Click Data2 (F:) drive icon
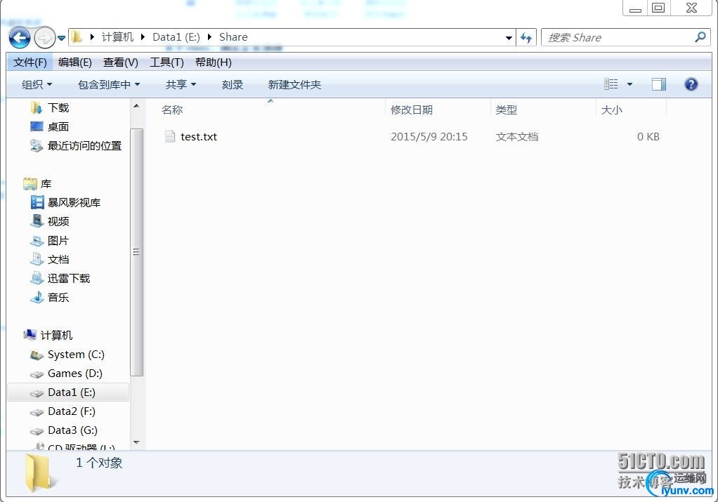The width and height of the screenshot is (718, 502). [37, 412]
